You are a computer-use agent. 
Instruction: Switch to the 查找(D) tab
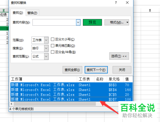click(x=18, y=13)
